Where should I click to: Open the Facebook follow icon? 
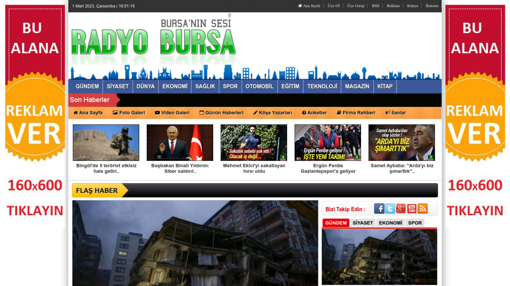click(379, 209)
